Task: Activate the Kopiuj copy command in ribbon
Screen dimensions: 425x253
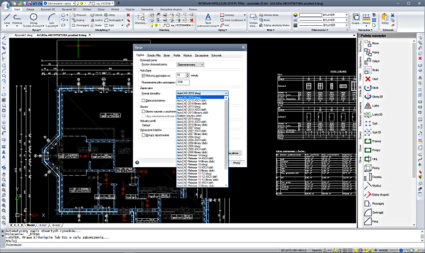Action: [79, 20]
